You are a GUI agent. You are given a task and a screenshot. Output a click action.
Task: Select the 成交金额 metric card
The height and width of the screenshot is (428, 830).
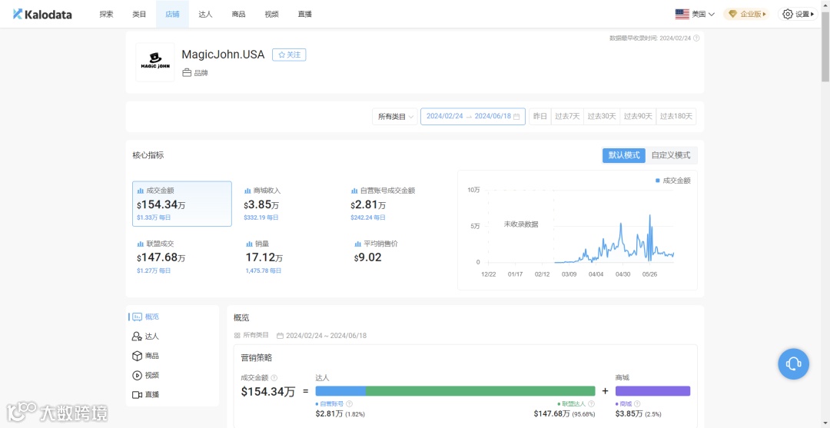[x=181, y=204]
